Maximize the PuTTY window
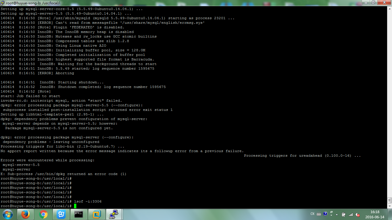The width and height of the screenshot is (392, 220). pyautogui.click(x=373, y=2)
